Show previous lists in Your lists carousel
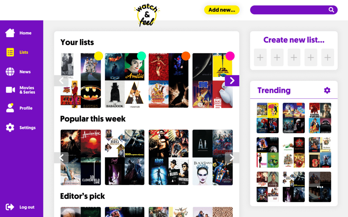The image size is (348, 217). (x=61, y=81)
